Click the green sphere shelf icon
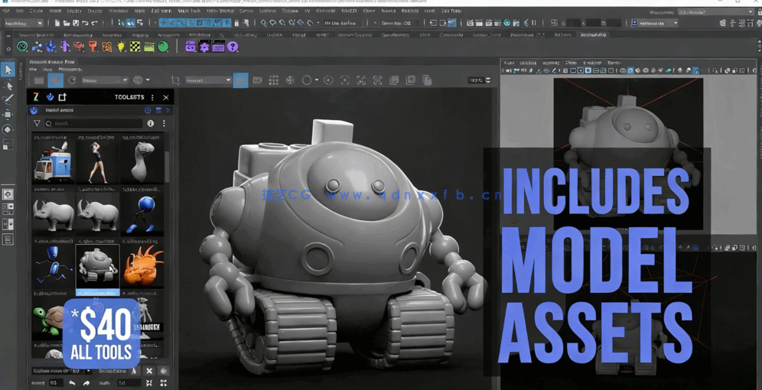Image resolution: width=762 pixels, height=390 pixels. click(163, 47)
